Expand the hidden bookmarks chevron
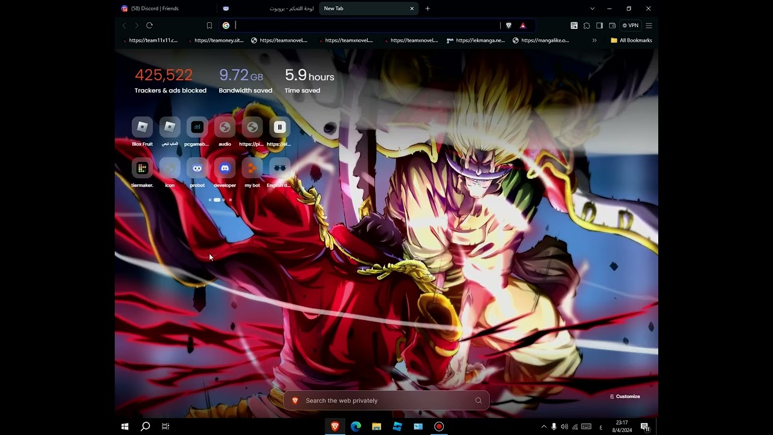The height and width of the screenshot is (435, 773). 594,40
